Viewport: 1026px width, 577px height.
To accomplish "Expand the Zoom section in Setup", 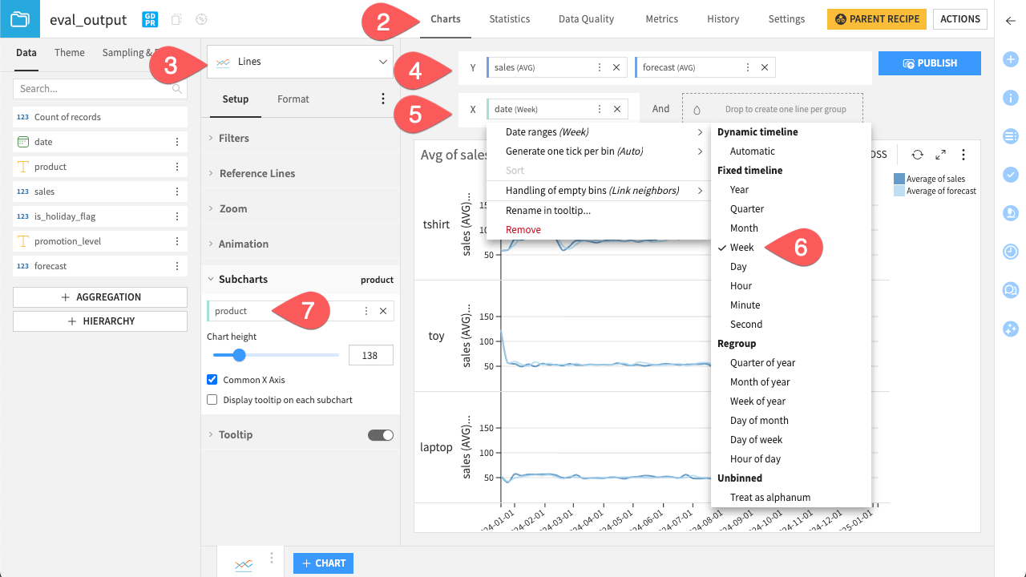I will coord(232,208).
